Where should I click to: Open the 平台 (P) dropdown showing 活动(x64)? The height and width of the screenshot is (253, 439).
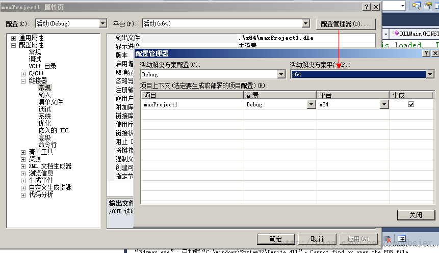306,23
